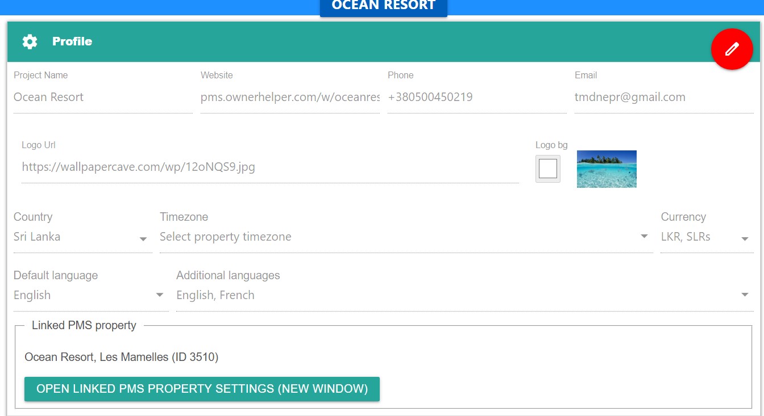Click the Project Name input field
This screenshot has height=416, width=764.
(102, 98)
